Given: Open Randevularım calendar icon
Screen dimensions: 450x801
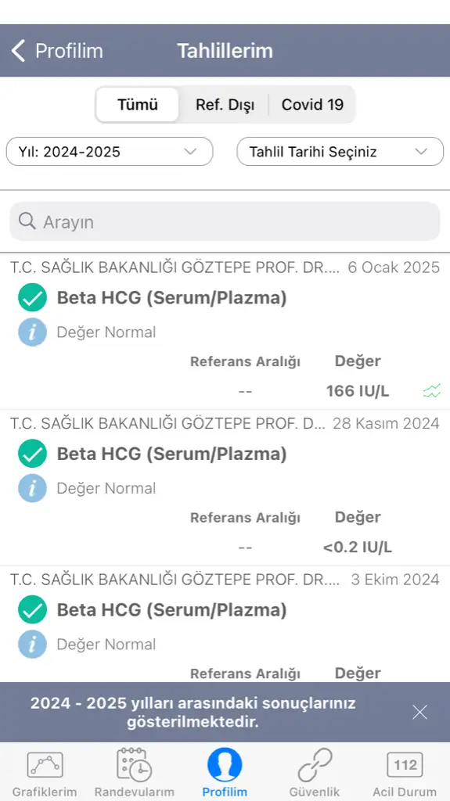Looking at the screenshot, I should coord(134,765).
